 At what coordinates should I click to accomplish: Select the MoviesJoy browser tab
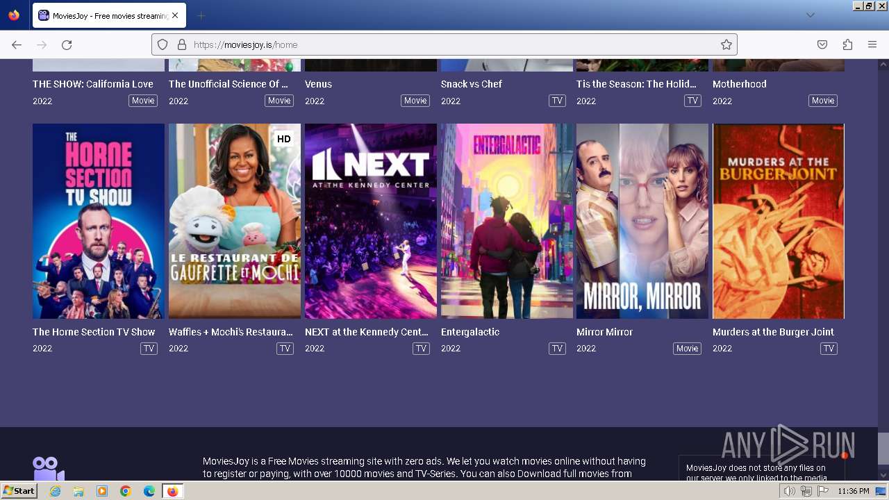108,15
